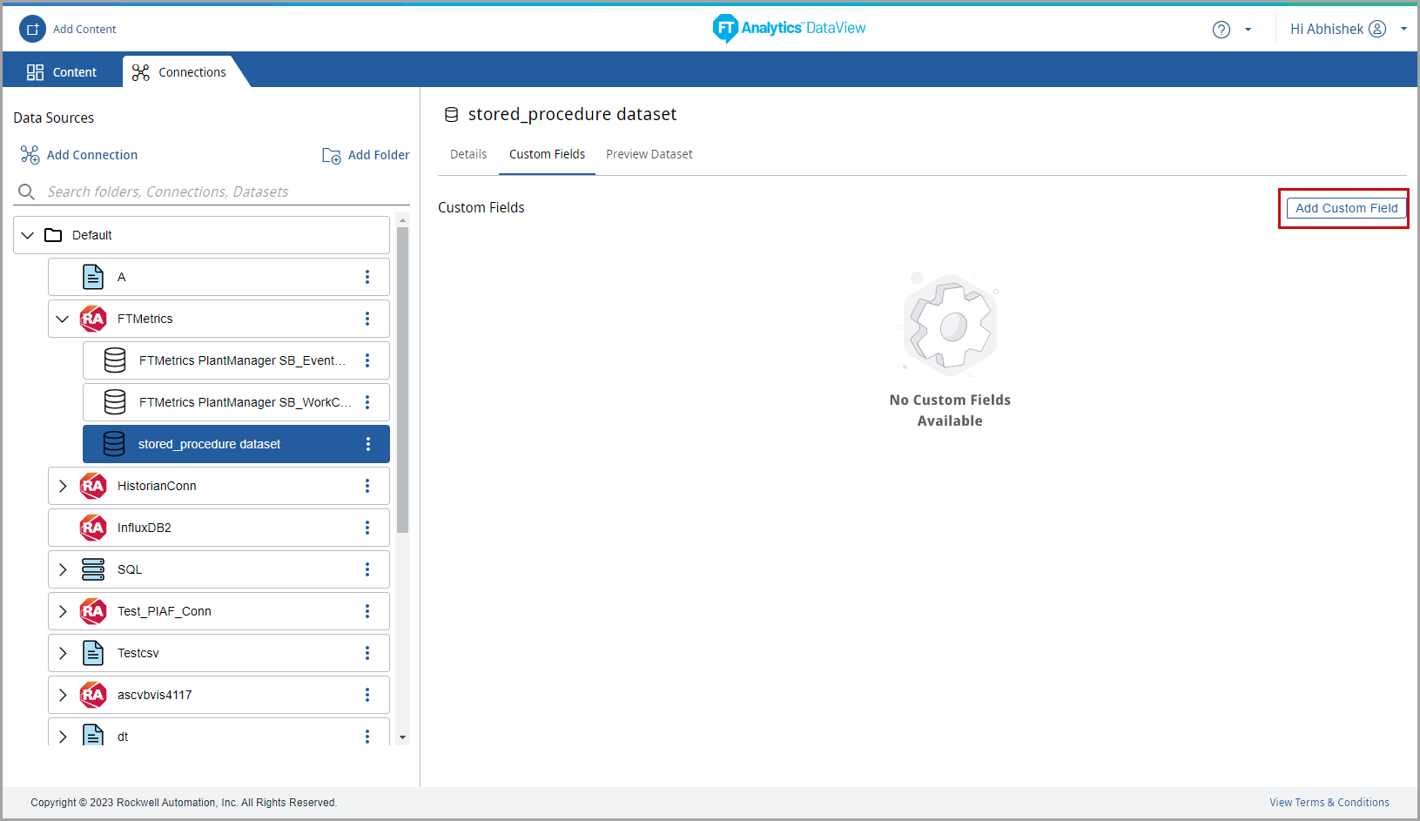Open the Preview Dataset tab

pyautogui.click(x=649, y=154)
